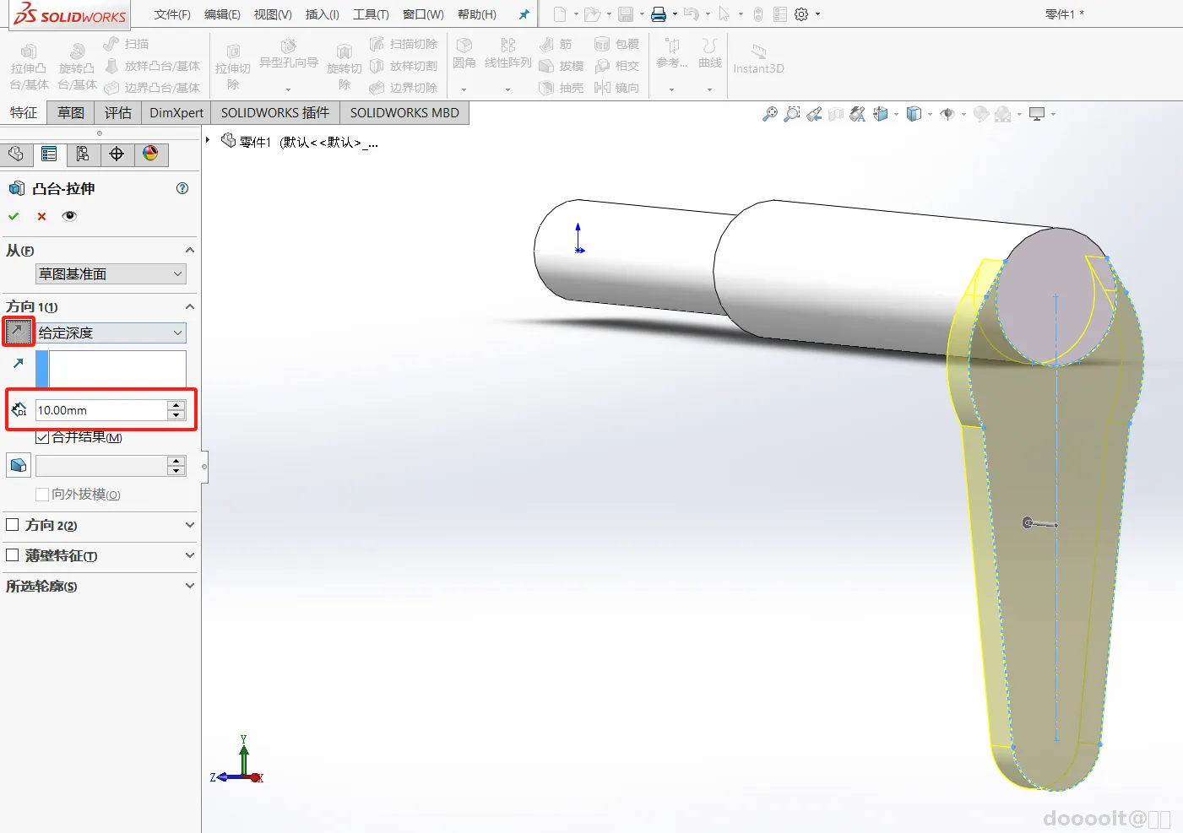
Task: Click the Extruded Boss/Base (拉伸凸台/基体) tool
Action: point(29,67)
